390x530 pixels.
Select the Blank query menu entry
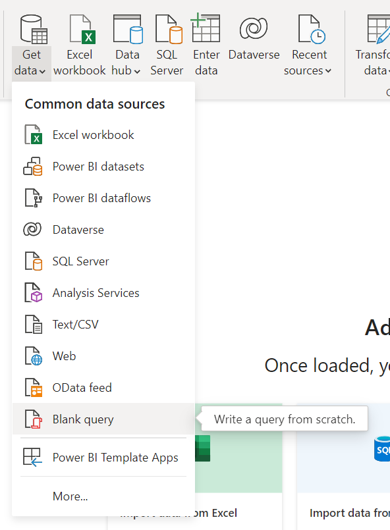coord(103,419)
